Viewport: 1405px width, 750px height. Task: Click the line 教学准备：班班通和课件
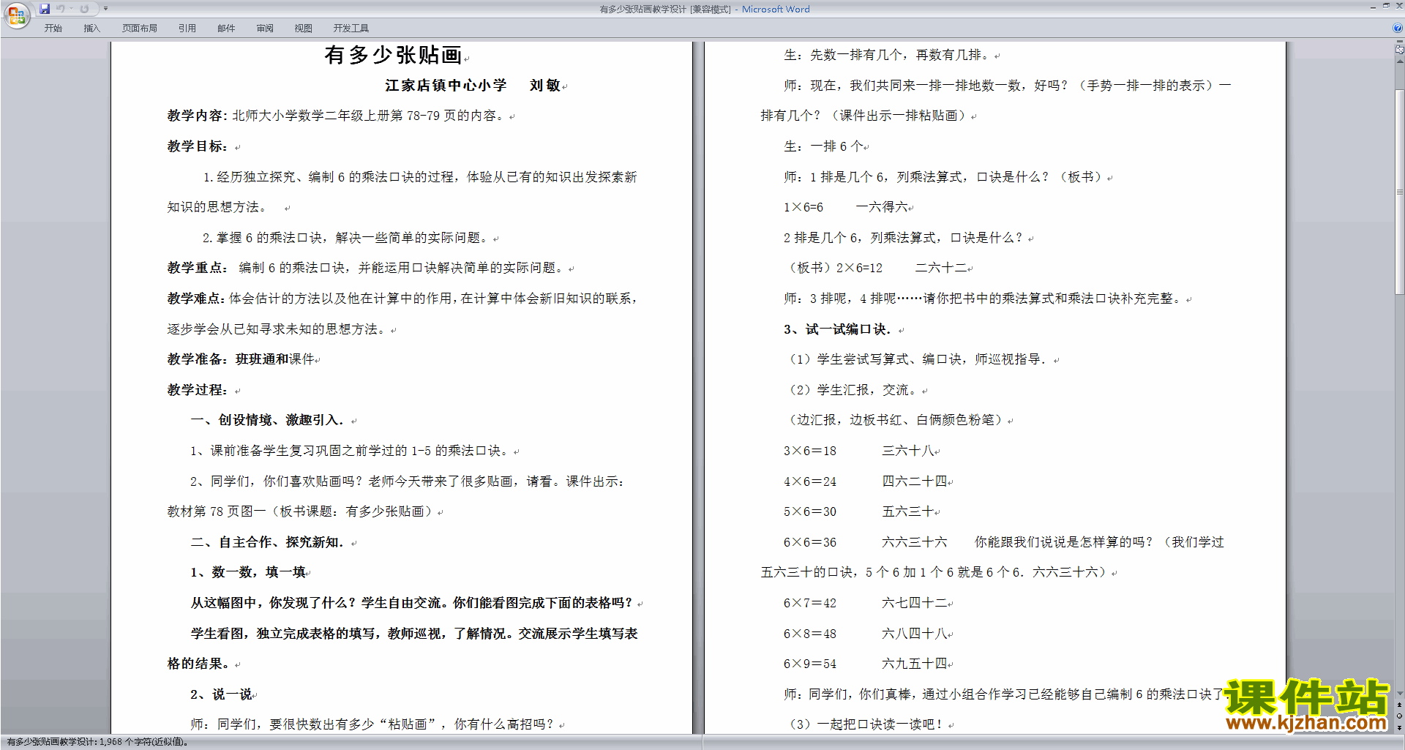(x=241, y=359)
